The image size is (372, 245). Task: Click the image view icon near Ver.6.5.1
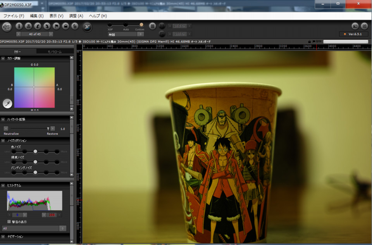355,26
